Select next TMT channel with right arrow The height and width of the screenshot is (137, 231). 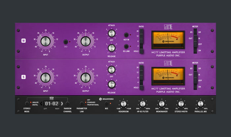(x=62, y=103)
